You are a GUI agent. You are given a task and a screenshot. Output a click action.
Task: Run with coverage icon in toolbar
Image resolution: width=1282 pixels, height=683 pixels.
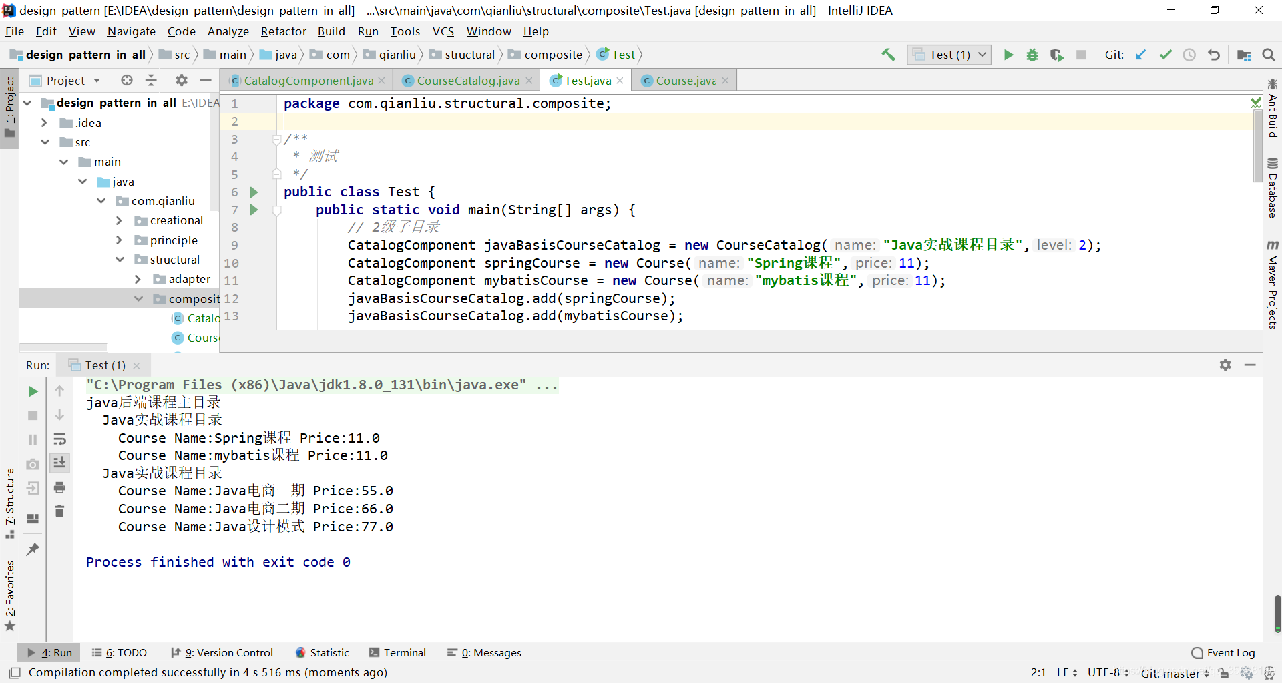[1056, 55]
